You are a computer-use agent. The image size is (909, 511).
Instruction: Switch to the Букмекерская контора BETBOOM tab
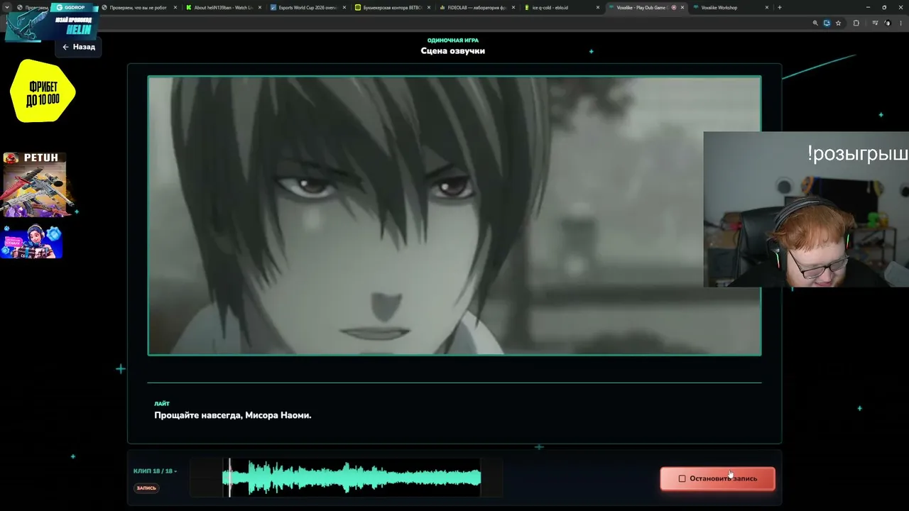tap(392, 8)
